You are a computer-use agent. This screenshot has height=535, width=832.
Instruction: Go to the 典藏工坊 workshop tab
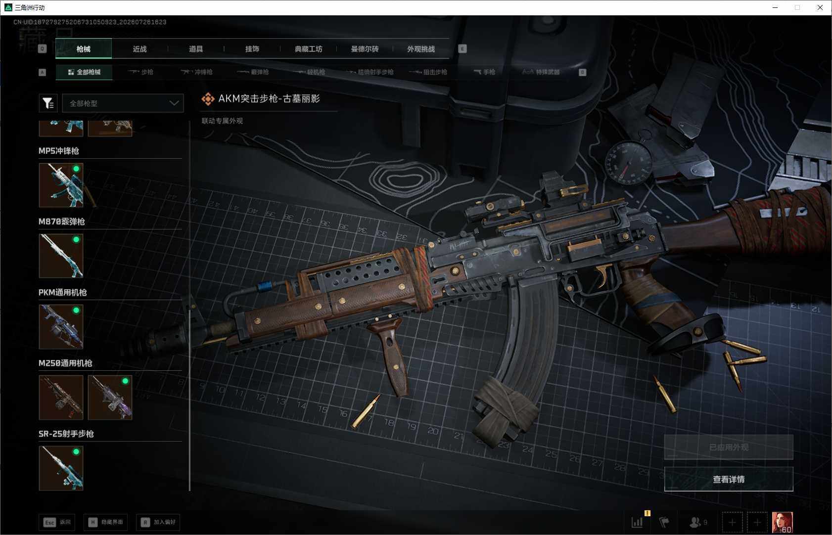[x=309, y=49]
